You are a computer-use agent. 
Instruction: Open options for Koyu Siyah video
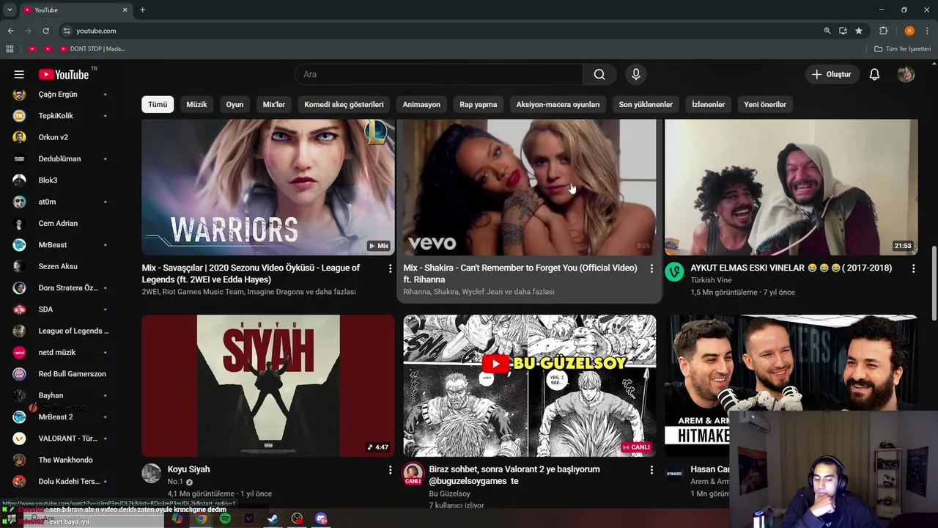[x=390, y=470]
